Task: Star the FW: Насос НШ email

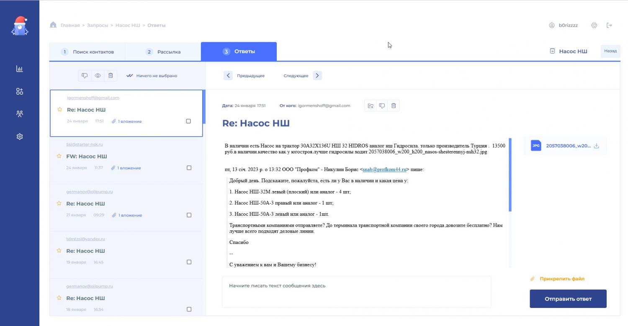Action: pyautogui.click(x=59, y=156)
